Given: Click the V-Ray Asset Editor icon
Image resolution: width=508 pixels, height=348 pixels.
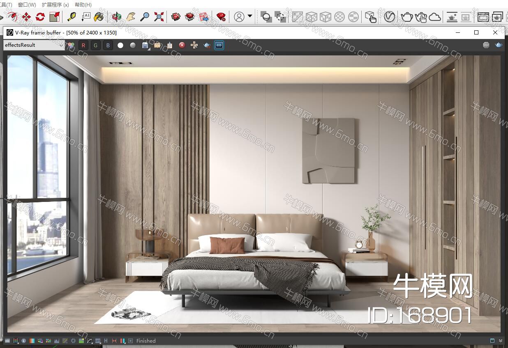Looking at the screenshot, I should (x=389, y=17).
